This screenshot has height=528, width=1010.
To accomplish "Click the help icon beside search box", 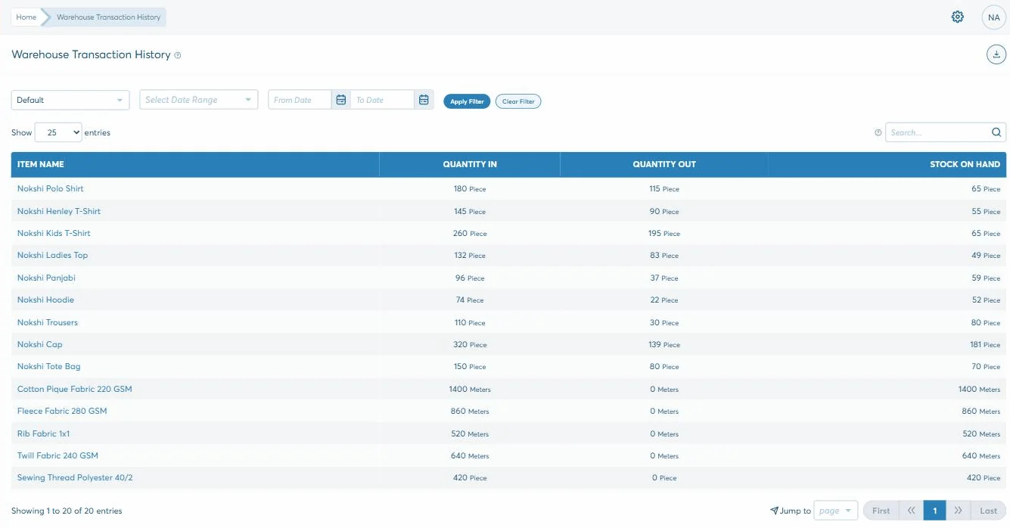I will [878, 132].
